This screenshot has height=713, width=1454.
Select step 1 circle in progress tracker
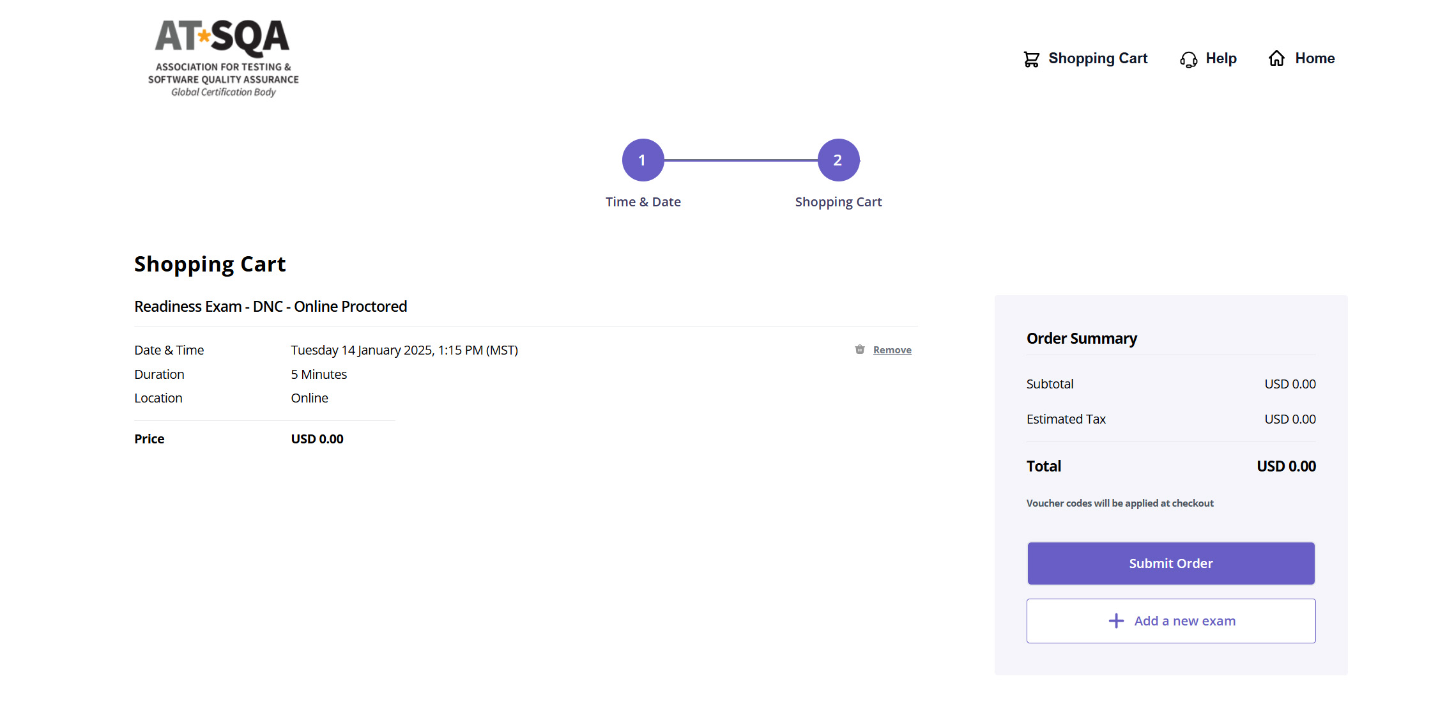(643, 160)
